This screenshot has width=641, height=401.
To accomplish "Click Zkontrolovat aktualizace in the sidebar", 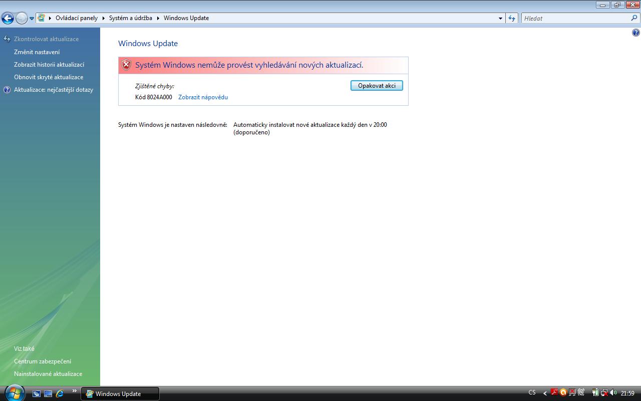I will [46, 39].
